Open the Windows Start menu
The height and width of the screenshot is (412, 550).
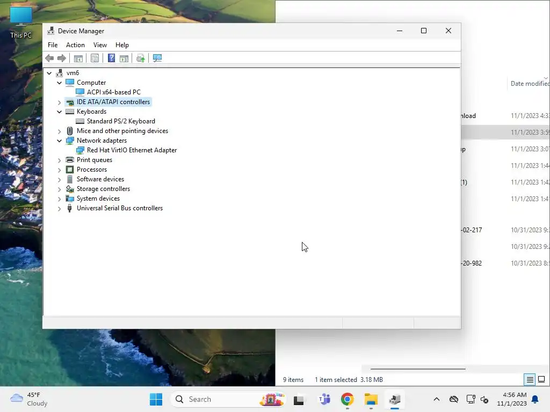[156, 399]
